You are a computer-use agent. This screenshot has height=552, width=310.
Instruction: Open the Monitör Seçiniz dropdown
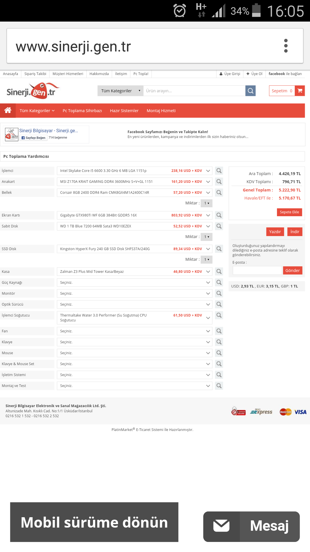[x=135, y=294]
